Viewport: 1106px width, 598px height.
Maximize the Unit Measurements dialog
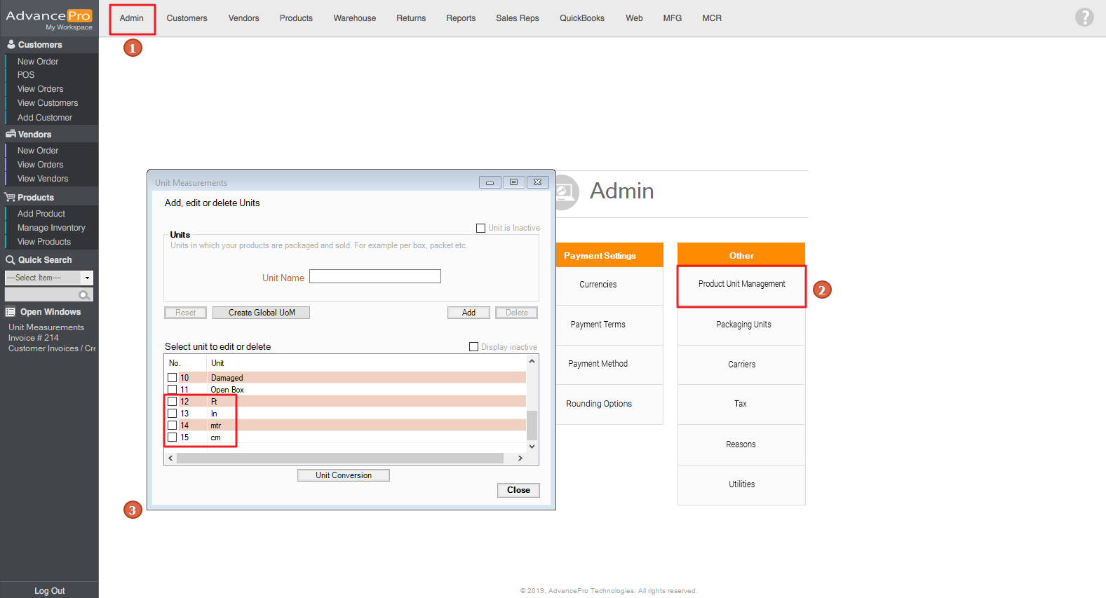513,182
